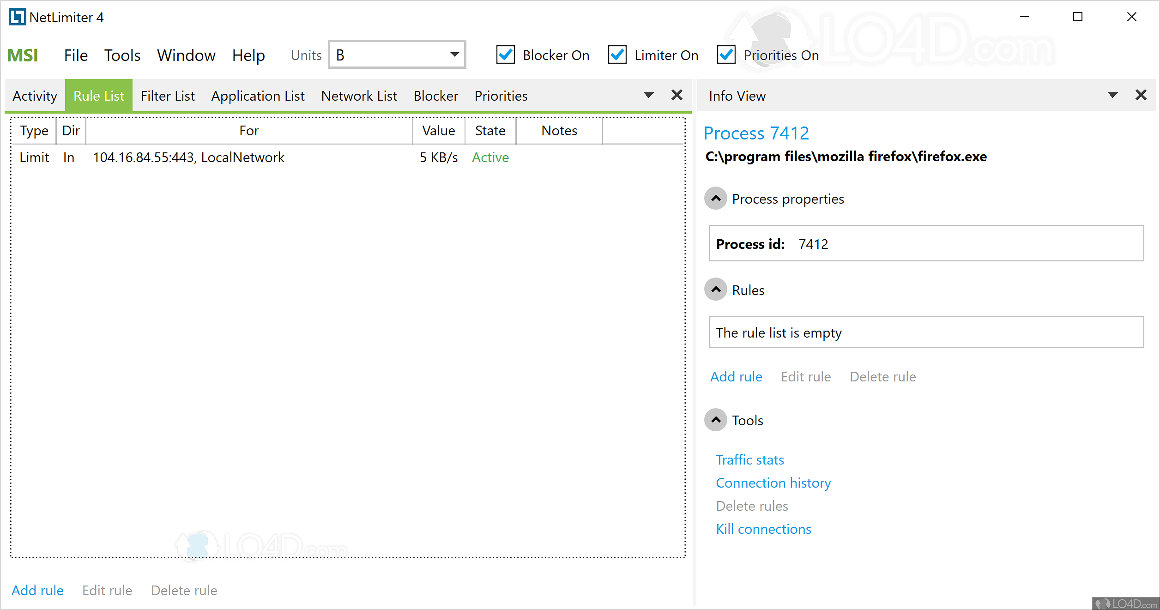
Task: Sort by the Type column header
Action: [x=34, y=131]
